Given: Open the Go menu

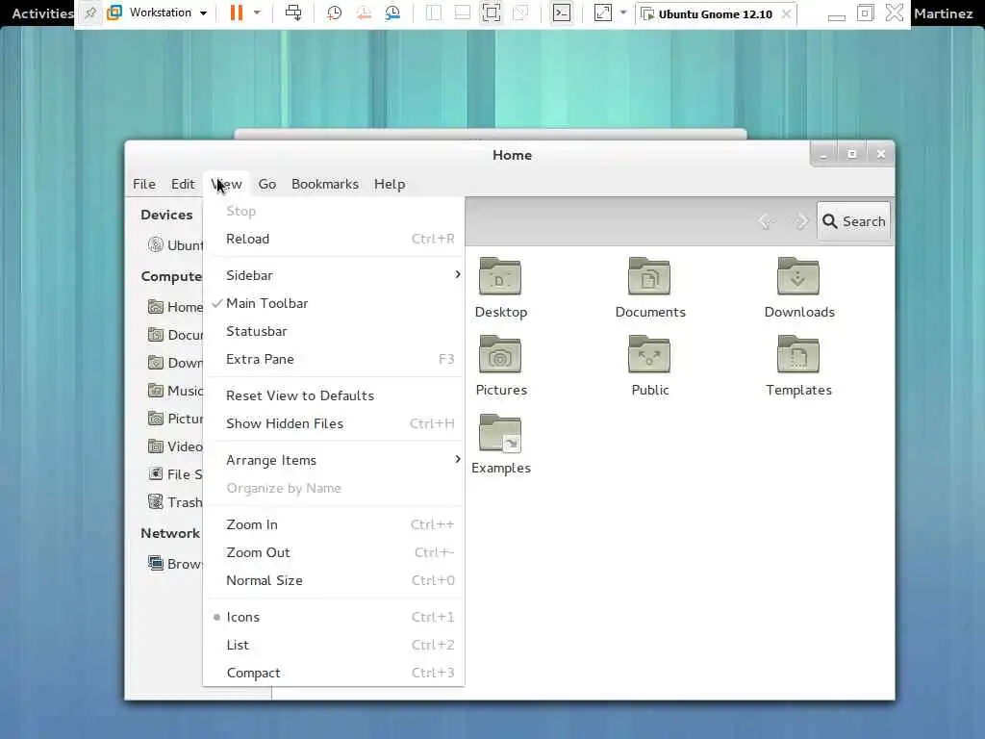Looking at the screenshot, I should click(x=267, y=184).
